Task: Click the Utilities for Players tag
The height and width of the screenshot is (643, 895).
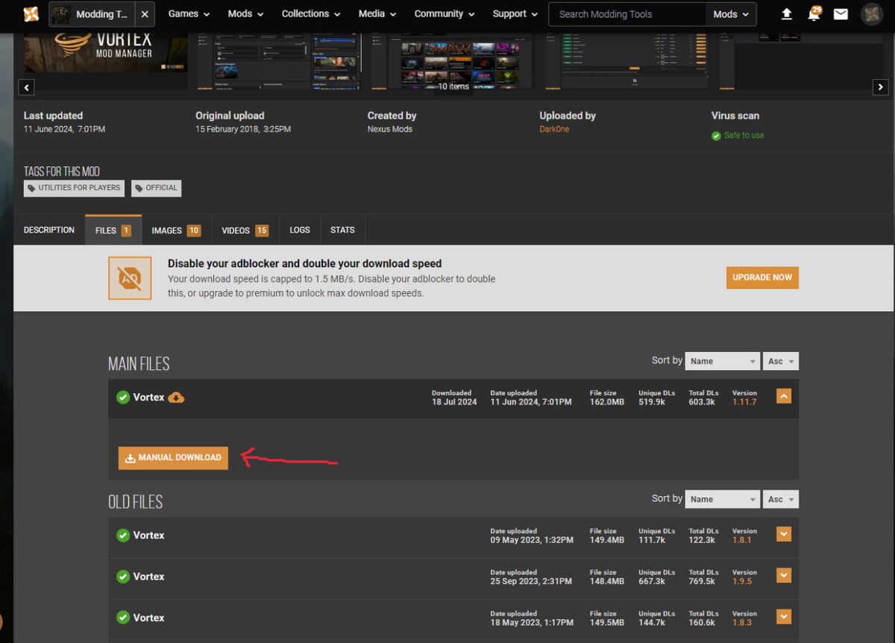Action: [74, 188]
